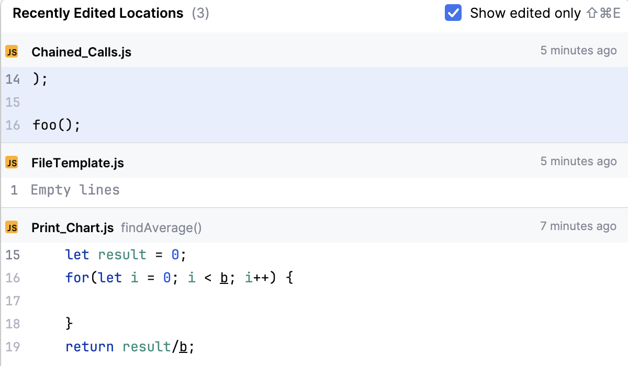Select line 14 closing parenthesis snippet
The height and width of the screenshot is (366, 628).
pyautogui.click(x=40, y=79)
